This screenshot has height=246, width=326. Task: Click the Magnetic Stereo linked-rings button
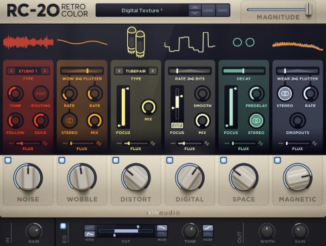click(284, 94)
